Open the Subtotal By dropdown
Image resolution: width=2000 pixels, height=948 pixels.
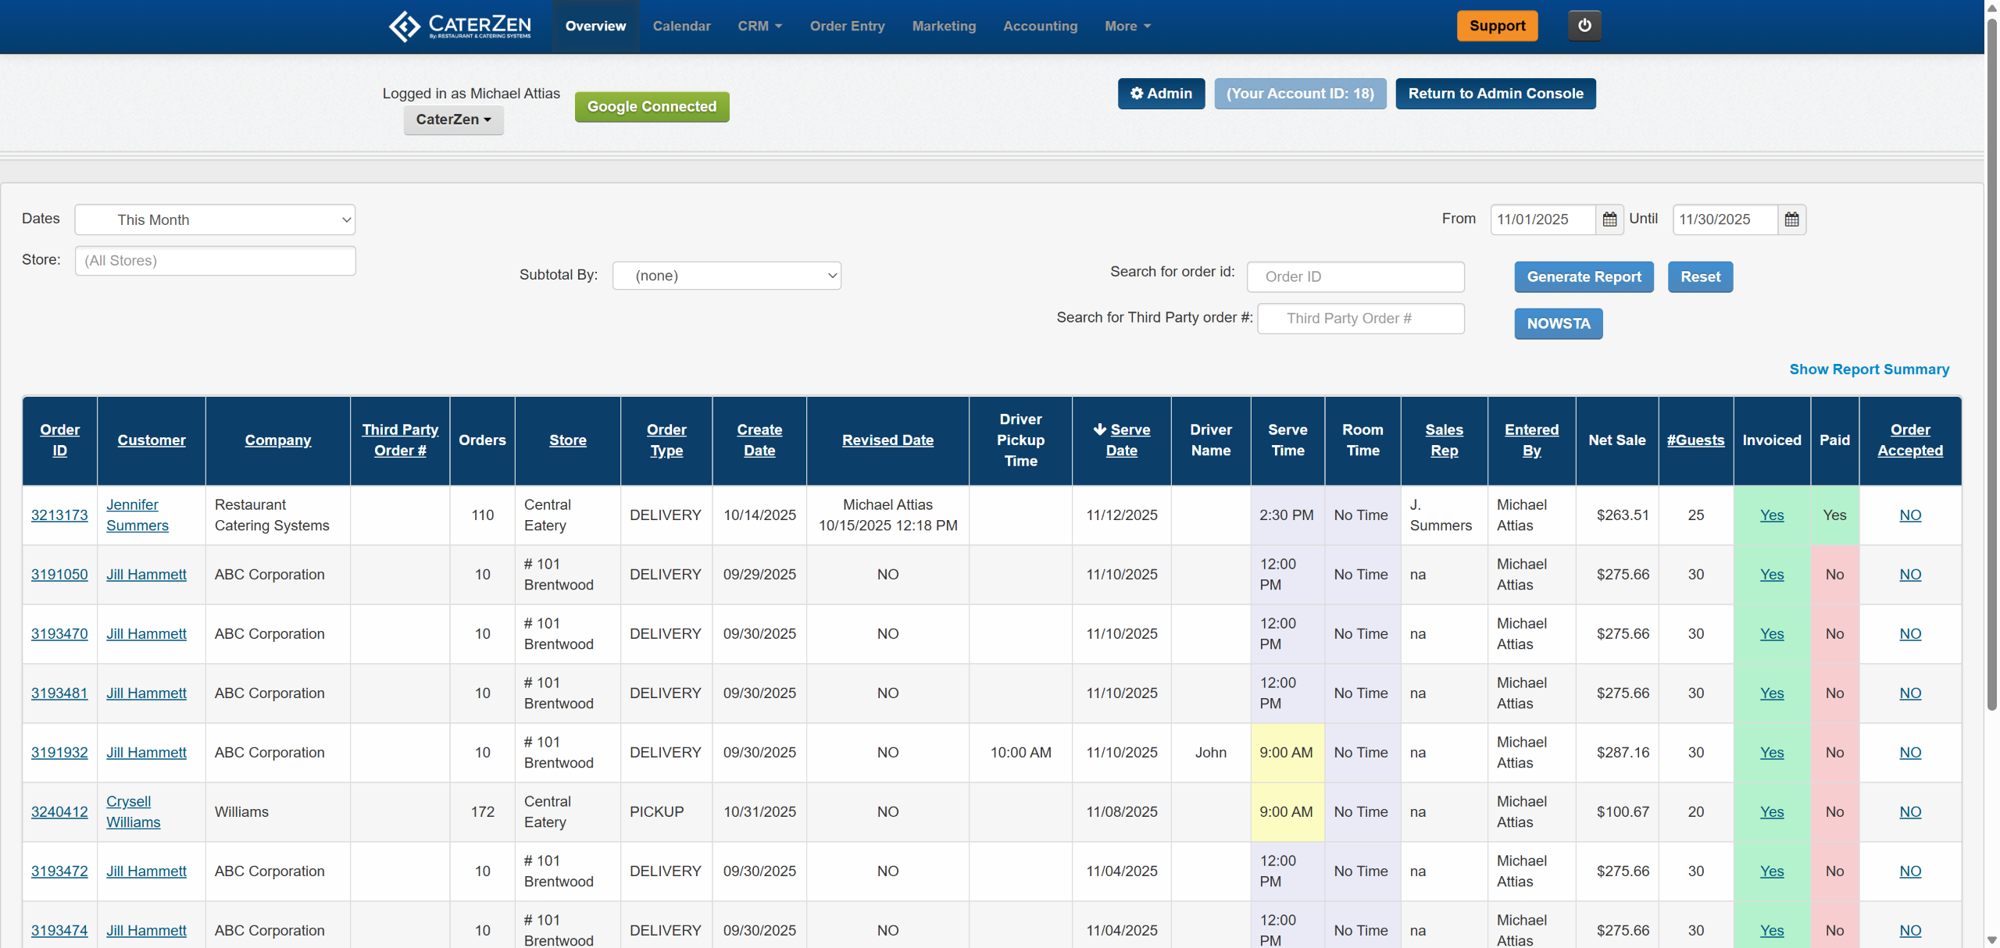tap(726, 276)
